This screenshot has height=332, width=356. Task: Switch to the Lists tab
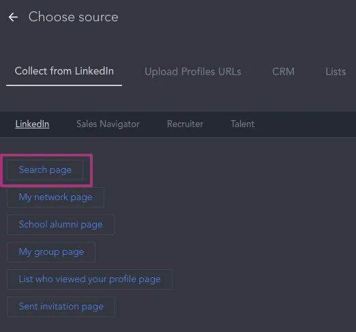[x=336, y=72]
